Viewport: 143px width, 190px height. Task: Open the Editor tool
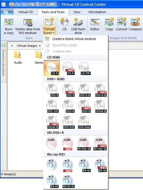[x=95, y=24]
